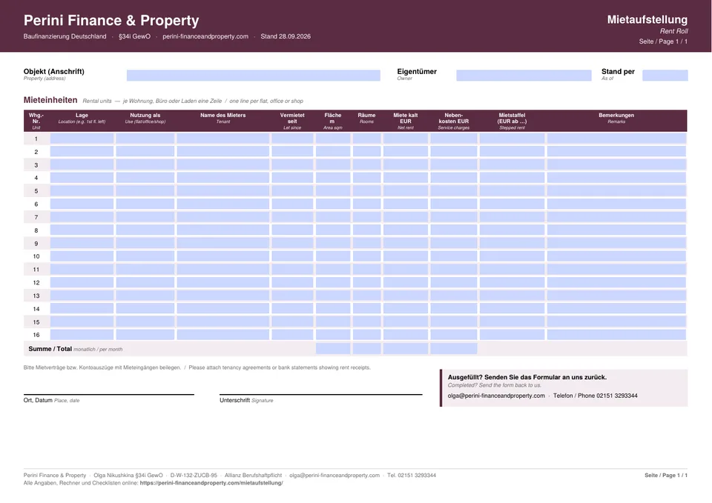Click the 'Seite / Page 1 / 1' header text
The height and width of the screenshot is (503, 712).
(x=663, y=41)
